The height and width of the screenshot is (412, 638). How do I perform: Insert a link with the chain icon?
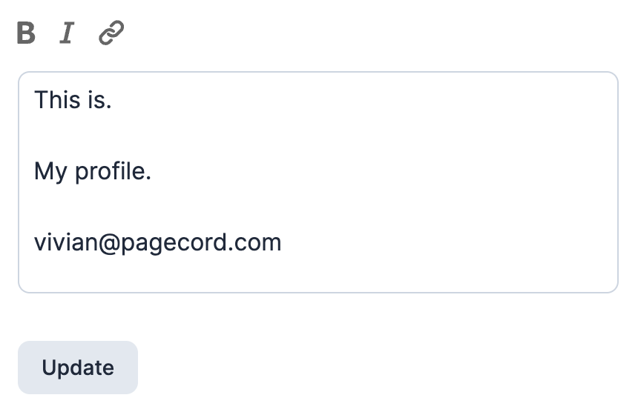coord(111,33)
